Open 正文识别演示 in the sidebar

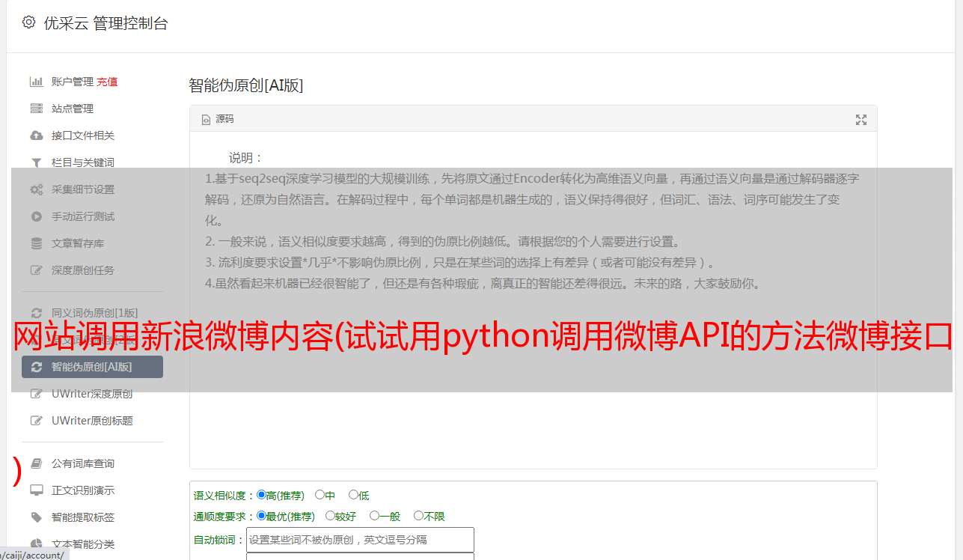[83, 490]
